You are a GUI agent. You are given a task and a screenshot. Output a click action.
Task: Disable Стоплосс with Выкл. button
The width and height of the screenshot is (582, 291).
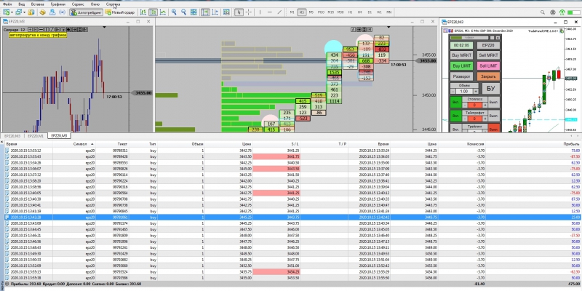click(494, 101)
